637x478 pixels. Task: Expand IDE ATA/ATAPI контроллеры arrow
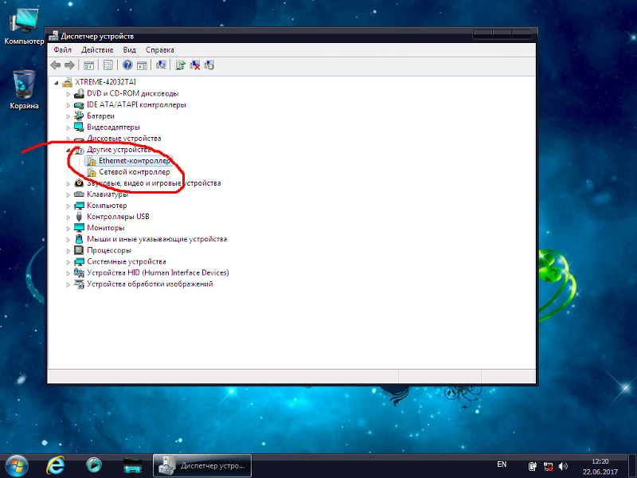pyautogui.click(x=68, y=105)
